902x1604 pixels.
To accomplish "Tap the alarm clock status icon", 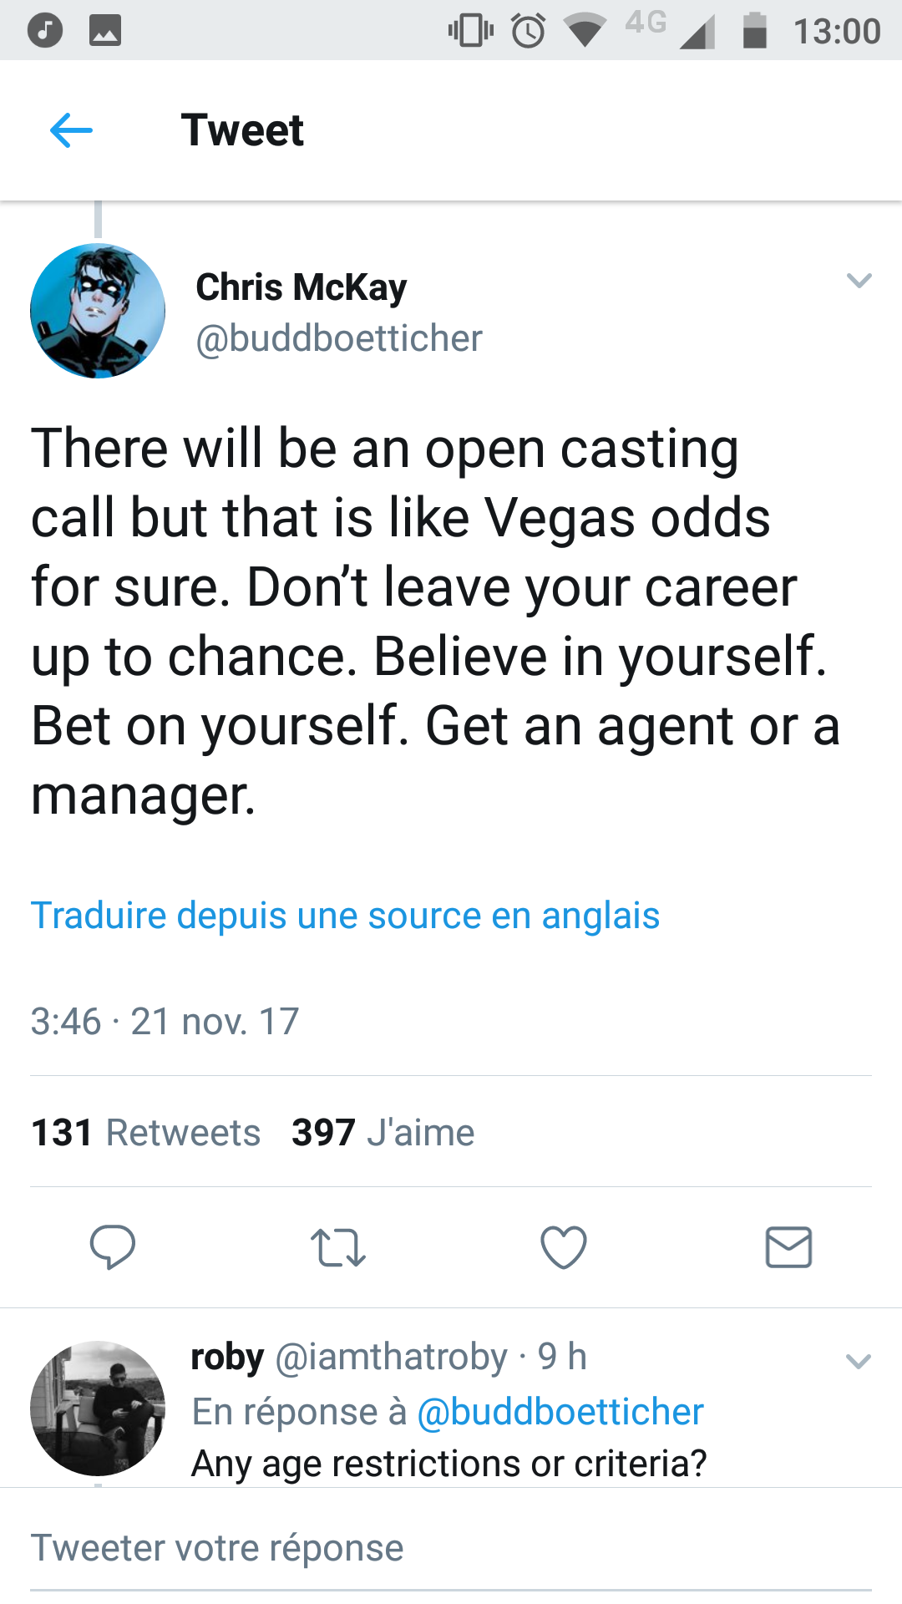I will tap(528, 31).
